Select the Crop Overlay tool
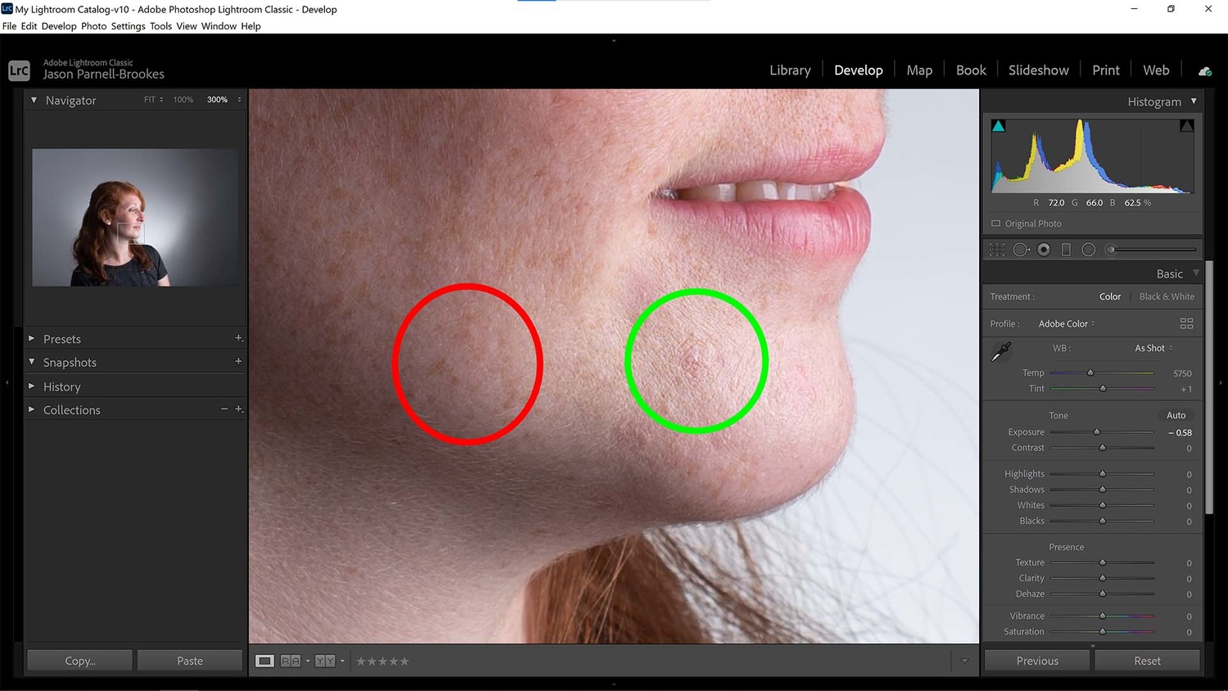 tap(997, 250)
